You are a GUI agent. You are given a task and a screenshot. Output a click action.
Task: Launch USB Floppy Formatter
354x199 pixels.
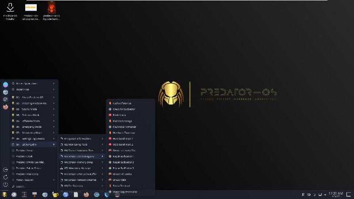[131, 192]
